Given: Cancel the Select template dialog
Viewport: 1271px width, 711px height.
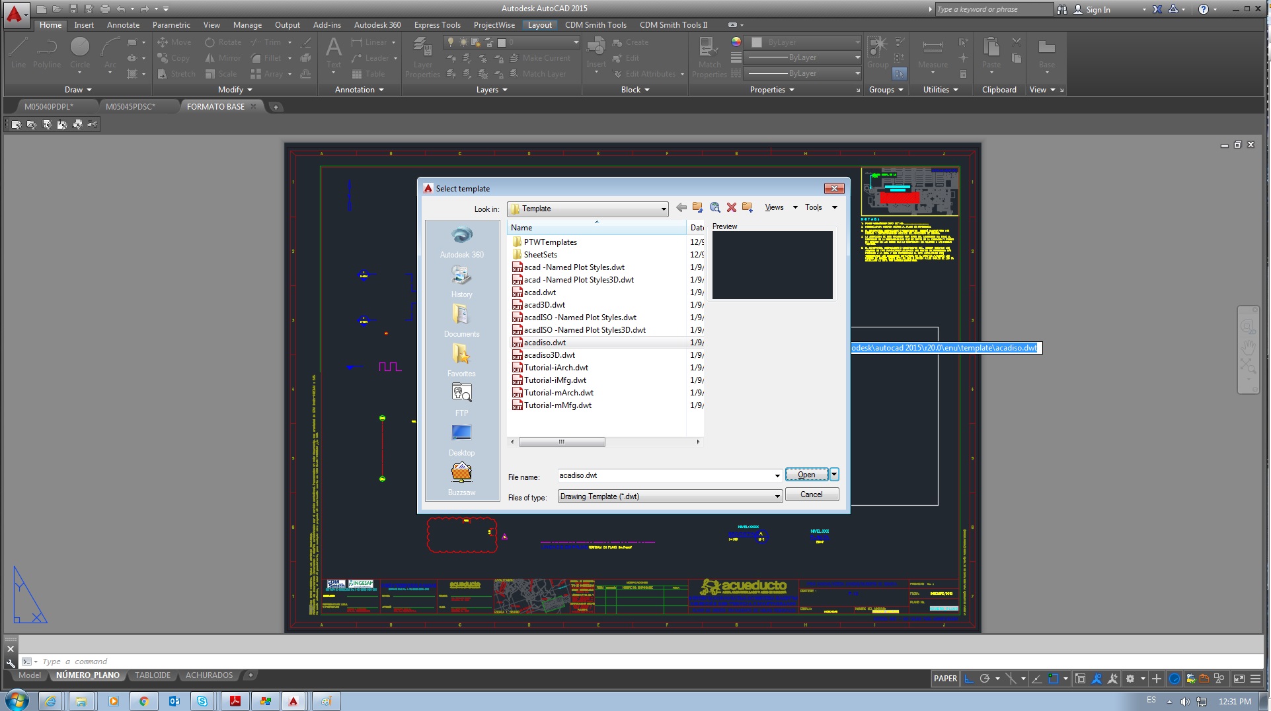Looking at the screenshot, I should coord(812,494).
